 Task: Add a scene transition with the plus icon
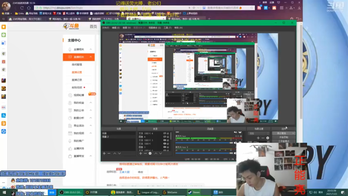[258, 138]
